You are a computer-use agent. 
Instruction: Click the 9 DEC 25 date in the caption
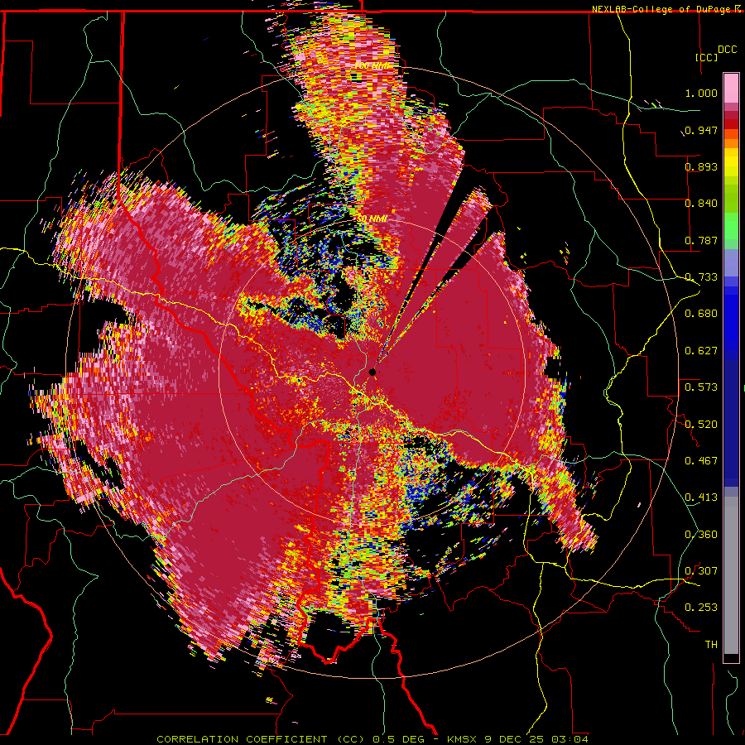515,739
